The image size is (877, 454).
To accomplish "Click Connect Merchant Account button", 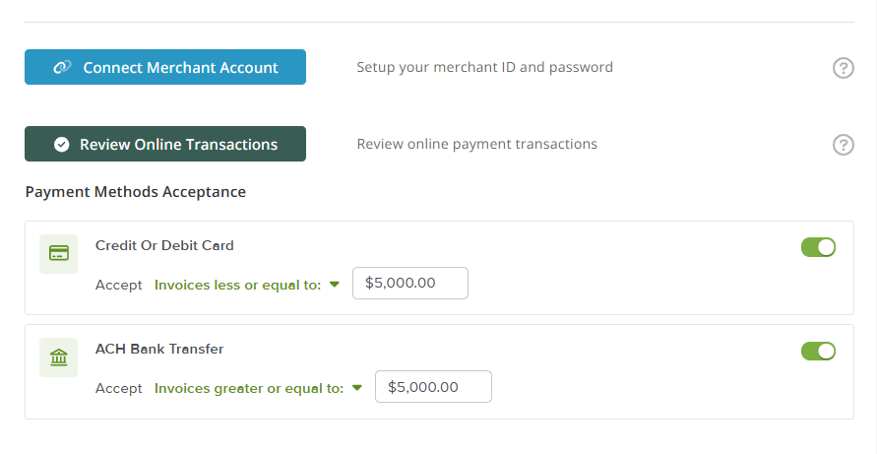I will point(165,67).
